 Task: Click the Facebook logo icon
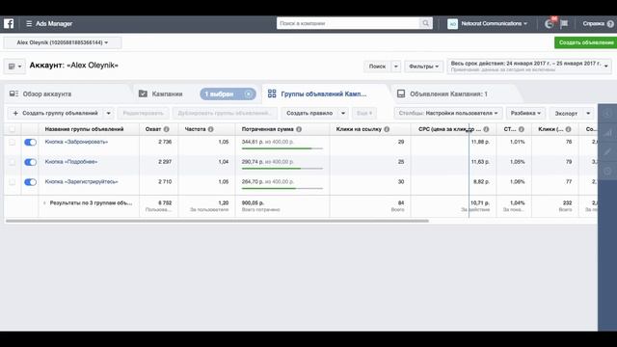[9, 23]
